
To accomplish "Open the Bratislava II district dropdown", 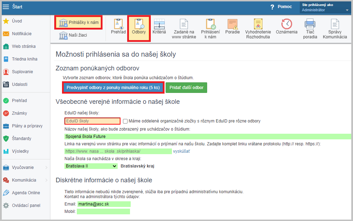I will pyautogui.click(x=91, y=166).
